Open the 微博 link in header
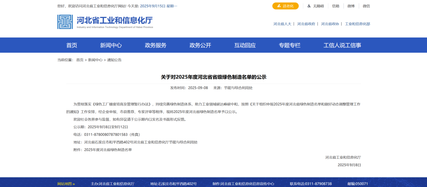 tap(351, 6)
